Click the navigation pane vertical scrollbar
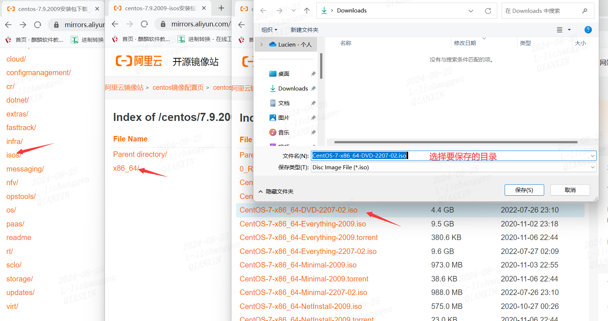The height and width of the screenshot is (321, 608). tap(321, 66)
